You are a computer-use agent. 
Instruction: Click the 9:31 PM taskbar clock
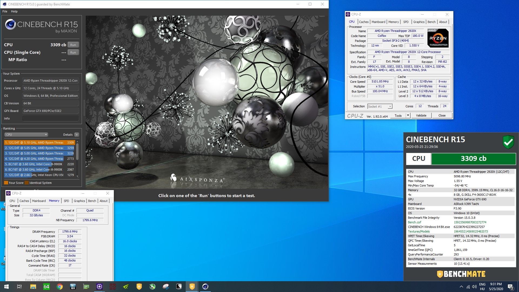tap(496, 284)
